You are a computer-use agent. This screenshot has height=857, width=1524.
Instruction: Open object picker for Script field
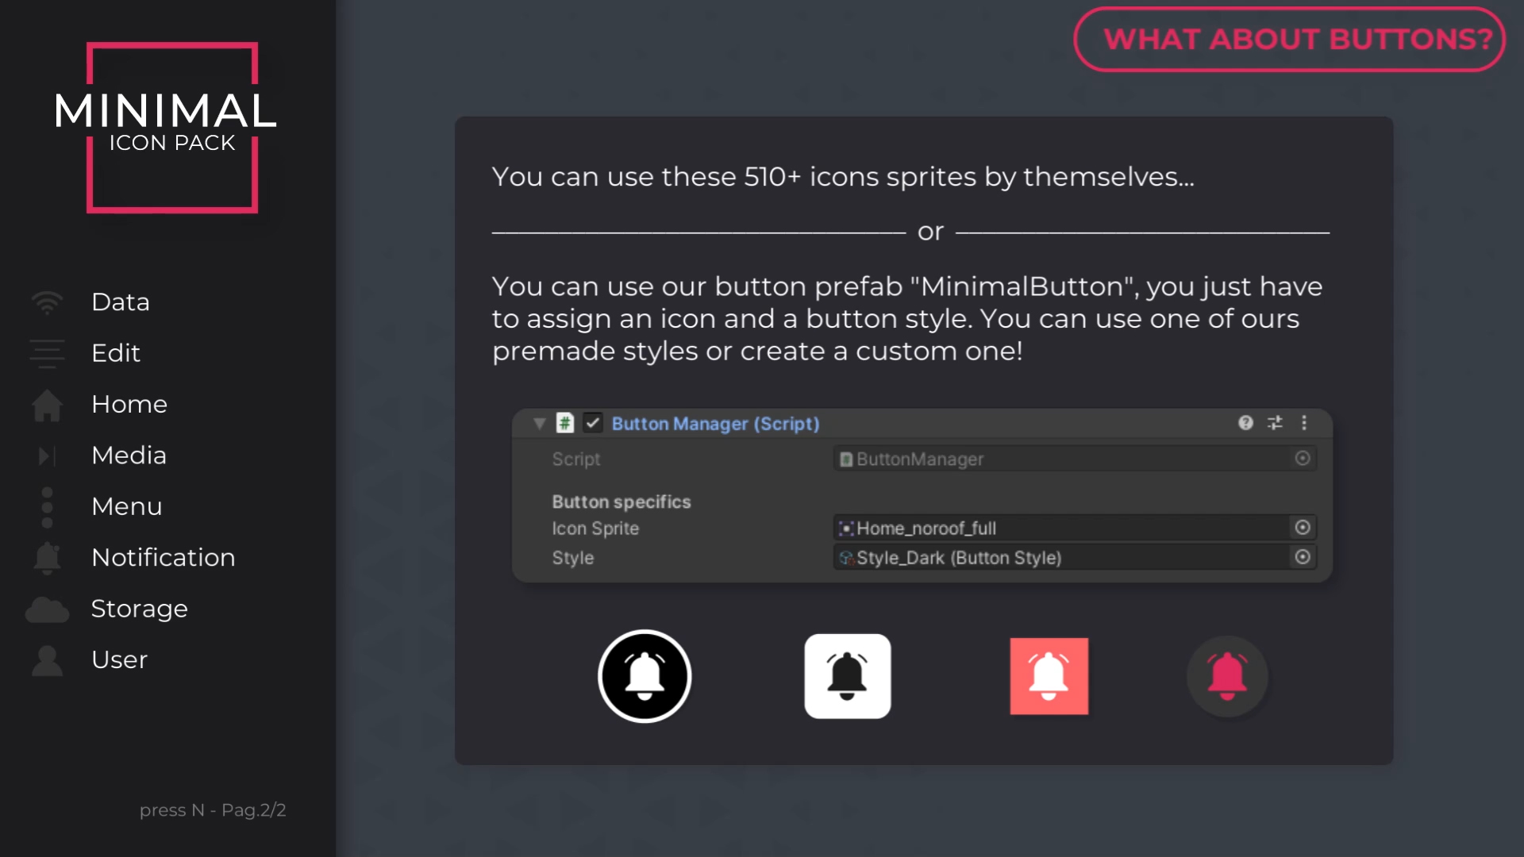tap(1303, 459)
